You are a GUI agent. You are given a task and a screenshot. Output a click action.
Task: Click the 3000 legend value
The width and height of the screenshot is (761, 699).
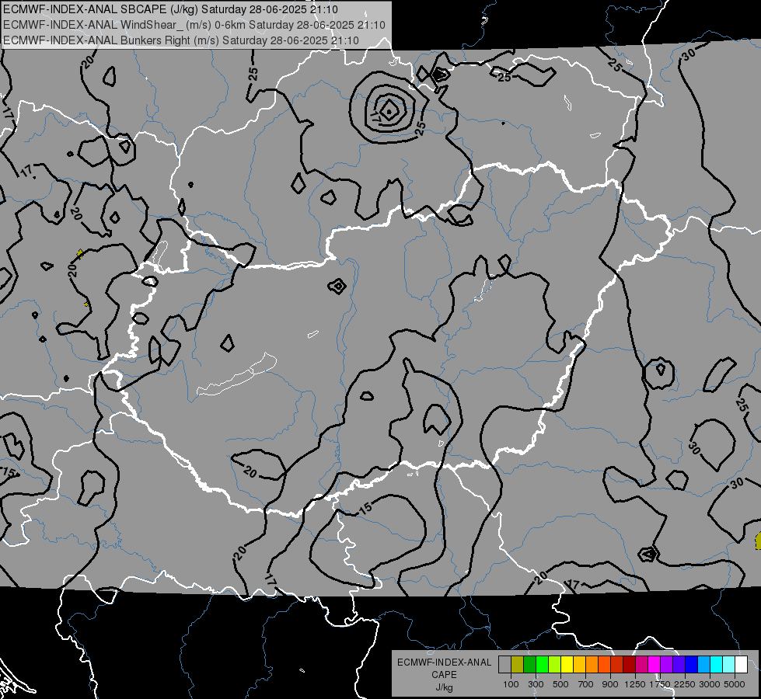pyautogui.click(x=710, y=684)
